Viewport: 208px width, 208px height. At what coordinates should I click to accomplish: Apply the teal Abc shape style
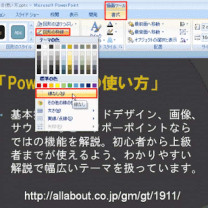[18, 32]
